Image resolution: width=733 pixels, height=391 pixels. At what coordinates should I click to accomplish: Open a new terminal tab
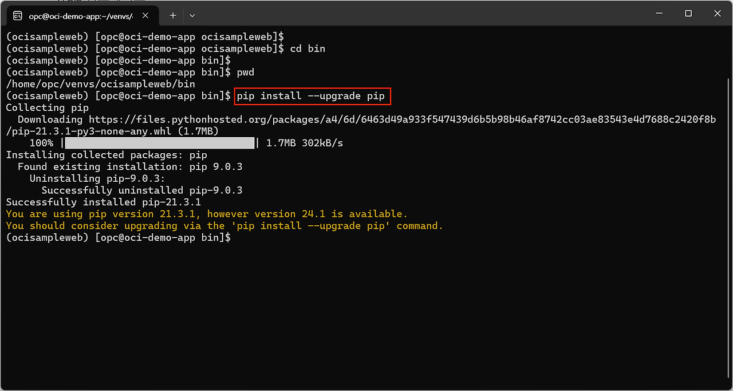173,15
